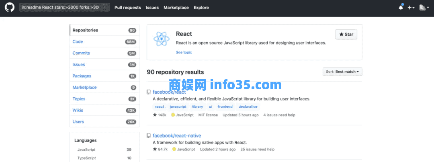Open Pull requests in top navigation
This screenshot has height=162, width=434.
point(128,8)
